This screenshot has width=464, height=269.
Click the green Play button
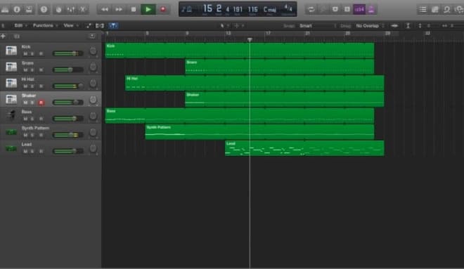148,9
